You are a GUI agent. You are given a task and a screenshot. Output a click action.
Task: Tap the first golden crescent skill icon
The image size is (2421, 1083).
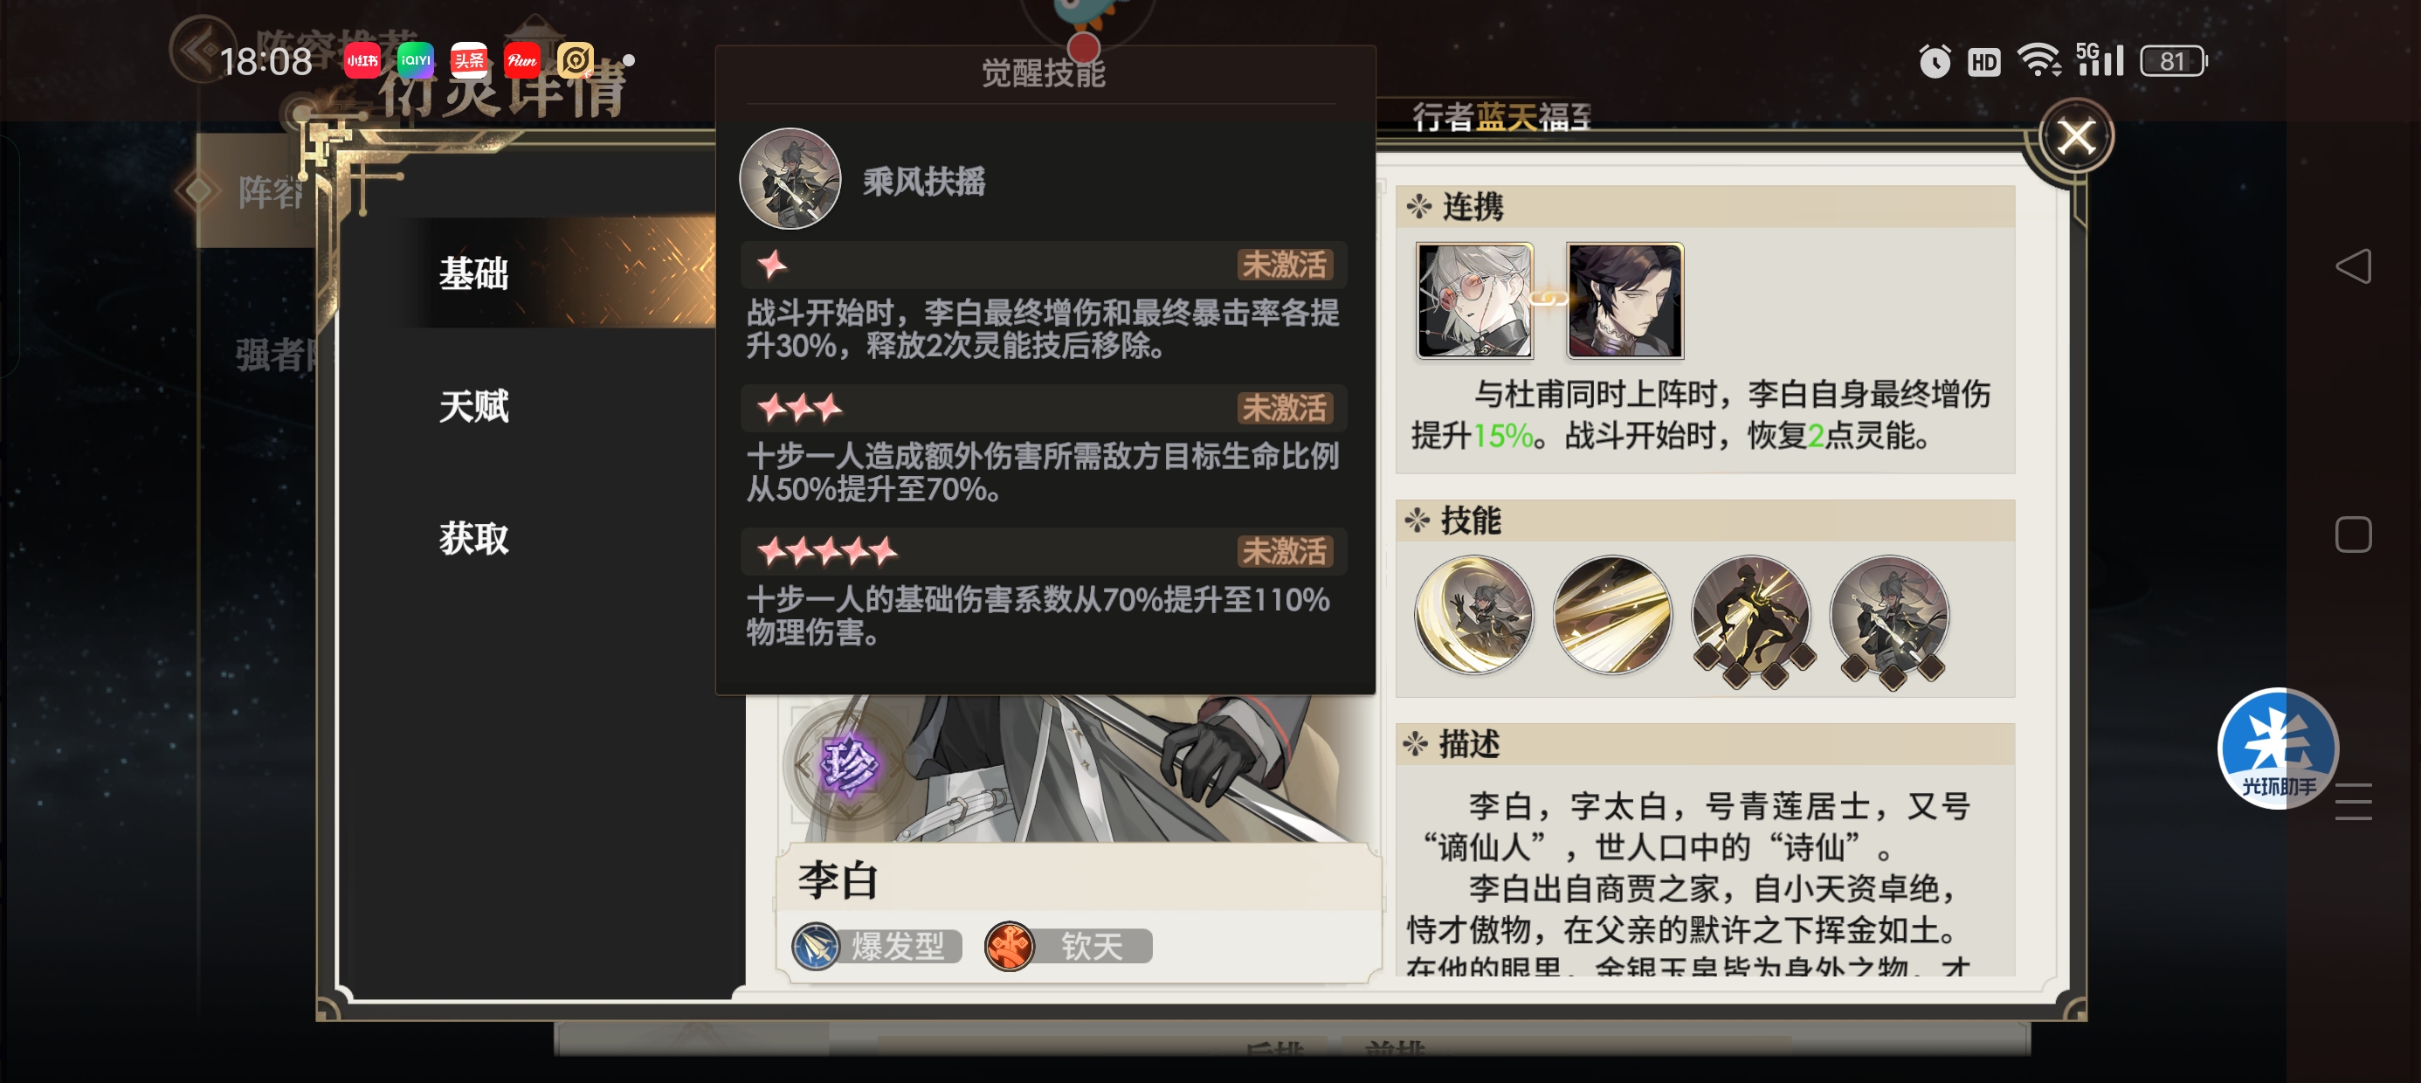1473,616
